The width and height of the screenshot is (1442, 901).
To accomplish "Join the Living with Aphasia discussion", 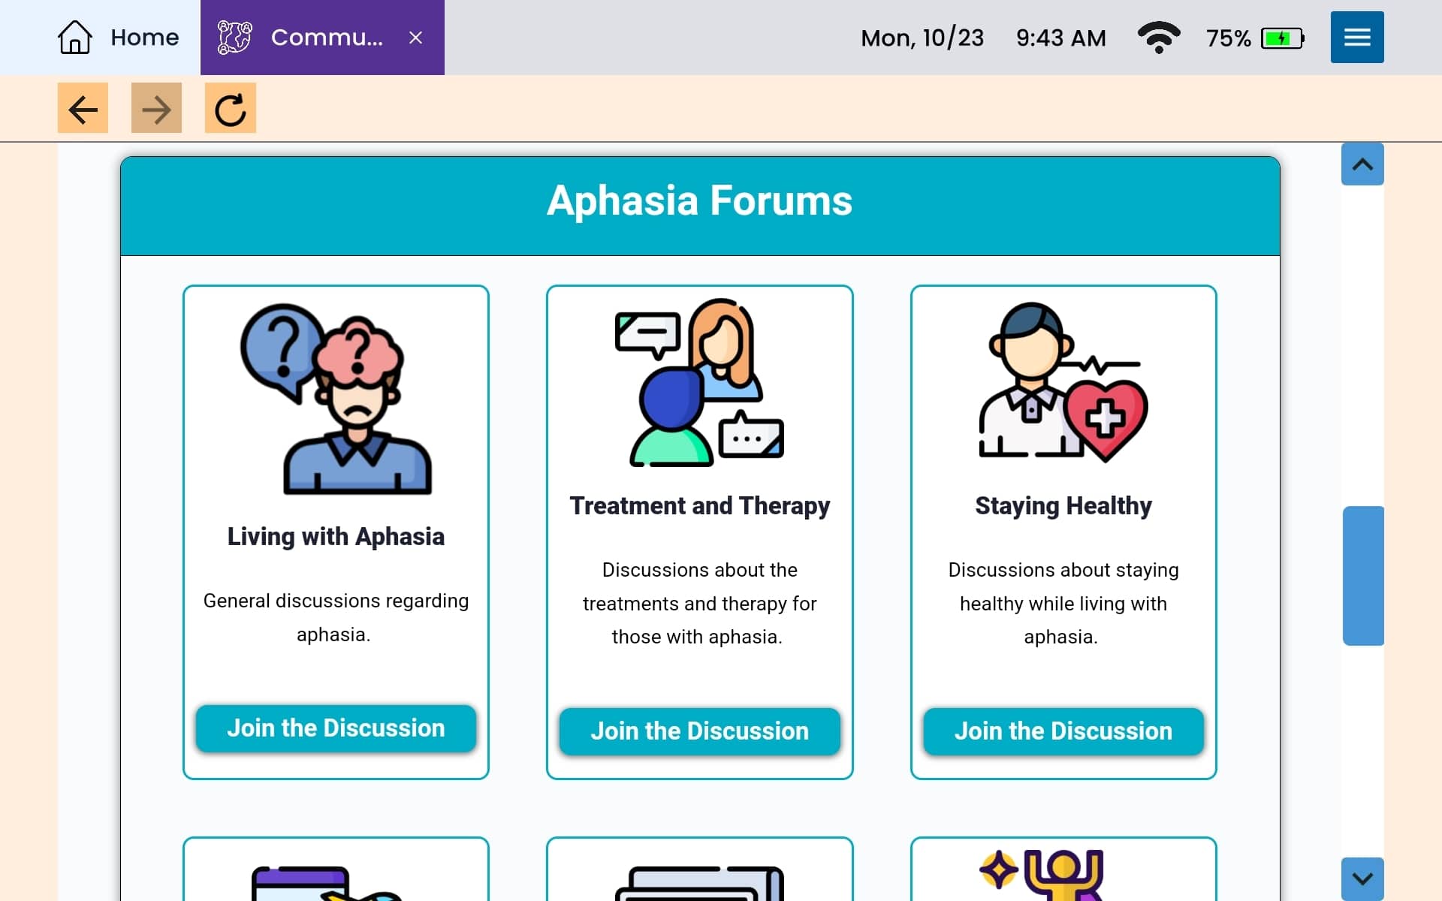I will coord(336,728).
